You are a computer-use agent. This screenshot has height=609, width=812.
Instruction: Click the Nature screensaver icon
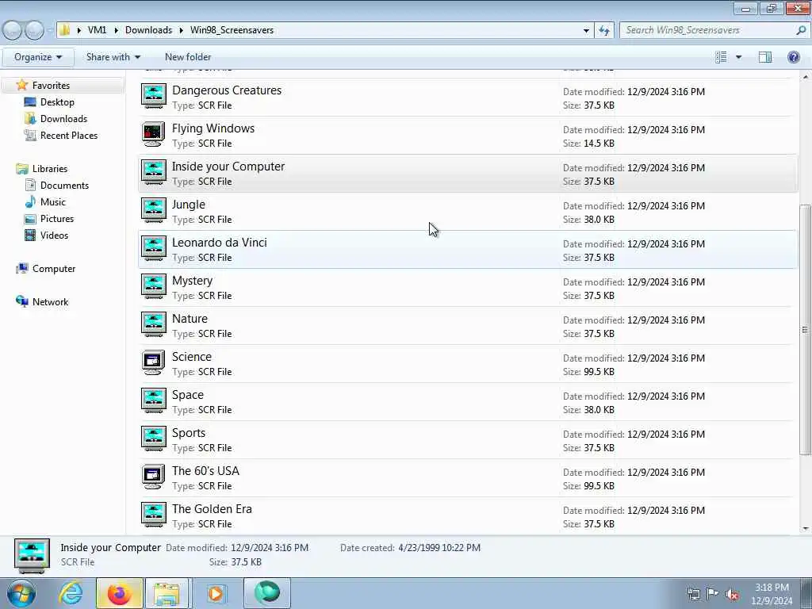[154, 324]
